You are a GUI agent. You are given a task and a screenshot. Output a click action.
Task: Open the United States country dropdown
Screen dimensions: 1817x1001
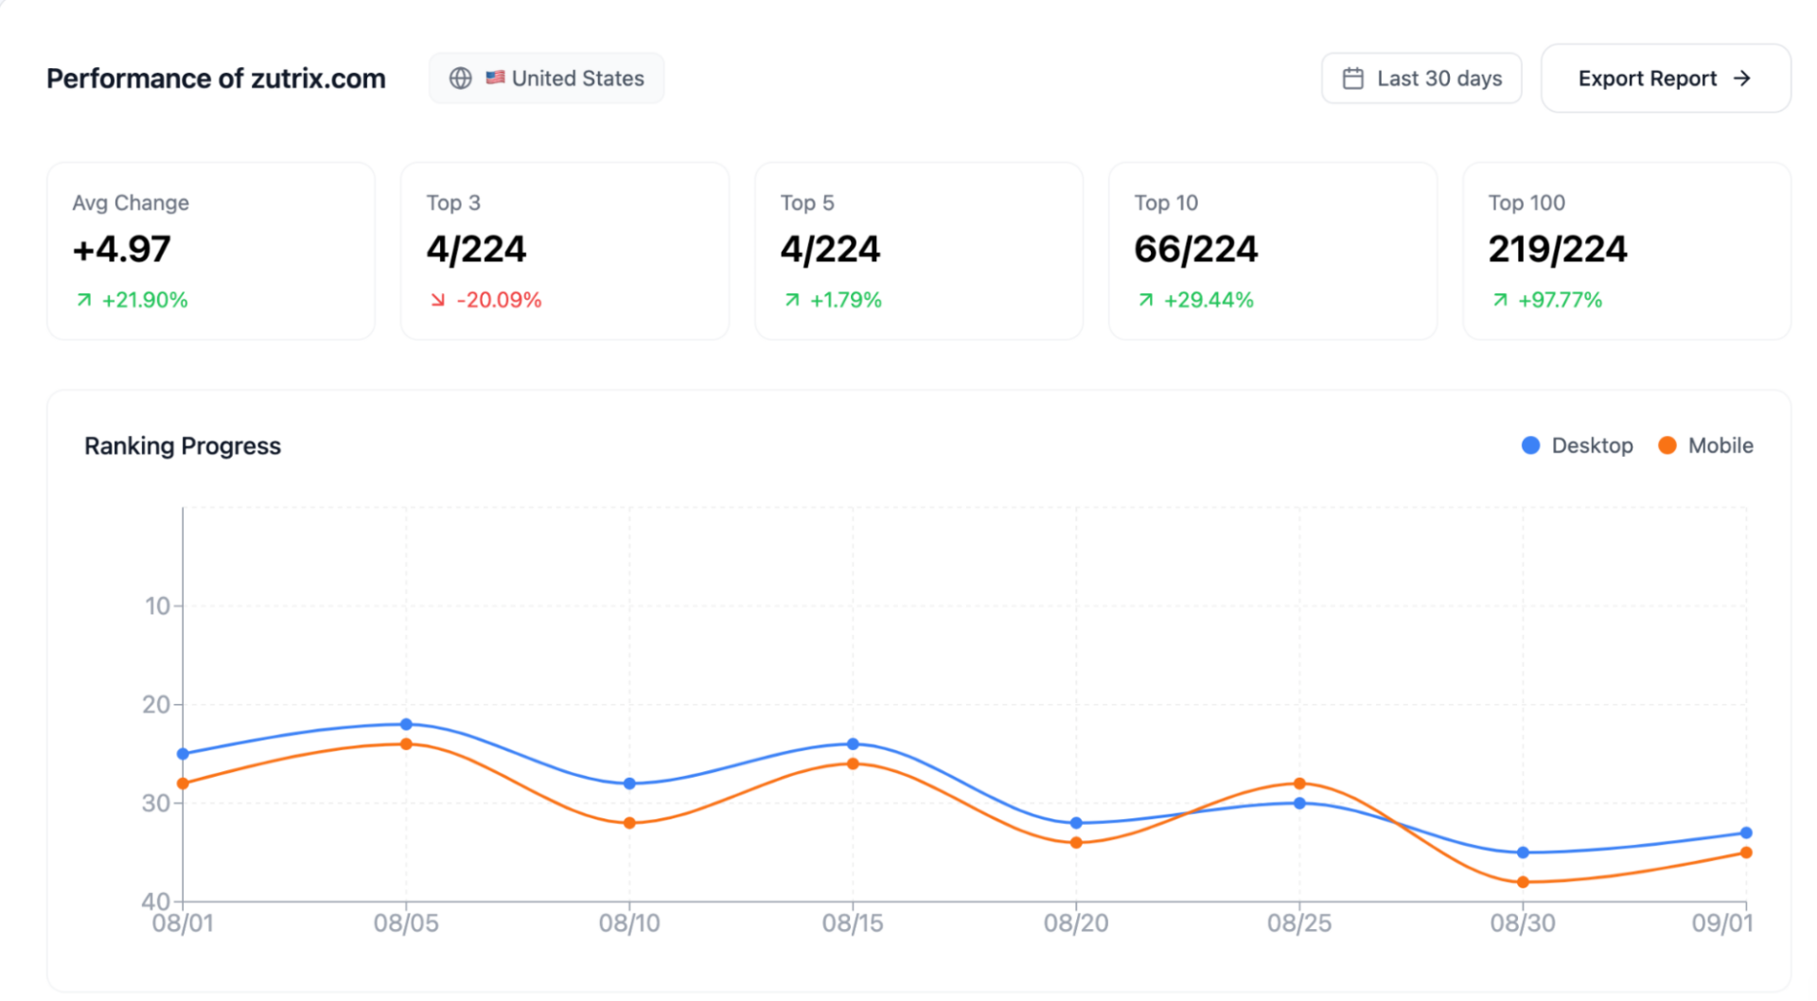coord(546,79)
